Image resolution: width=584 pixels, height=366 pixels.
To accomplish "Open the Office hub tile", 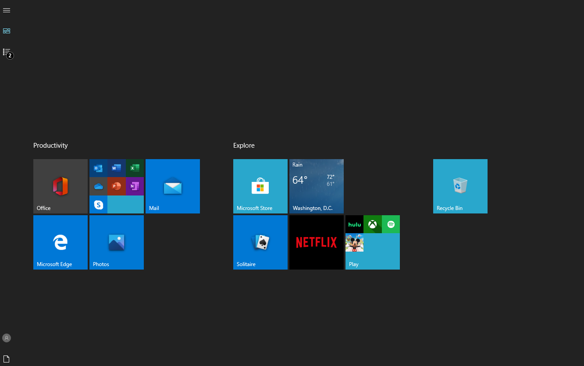I will point(60,186).
